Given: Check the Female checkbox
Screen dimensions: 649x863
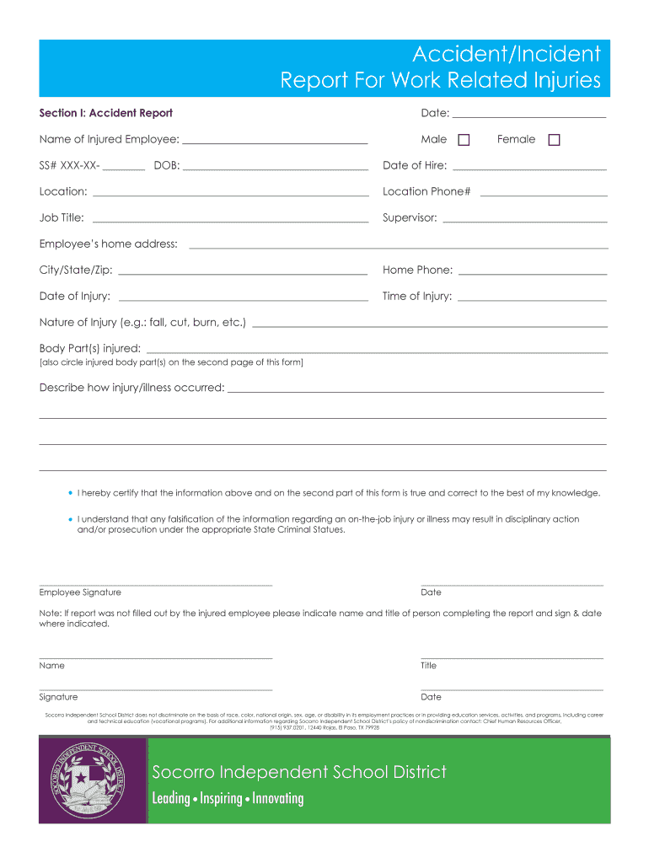Looking at the screenshot, I should click(554, 140).
